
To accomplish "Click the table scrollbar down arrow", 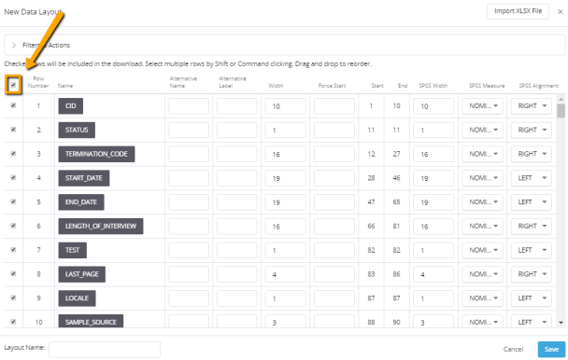I will click(561, 323).
